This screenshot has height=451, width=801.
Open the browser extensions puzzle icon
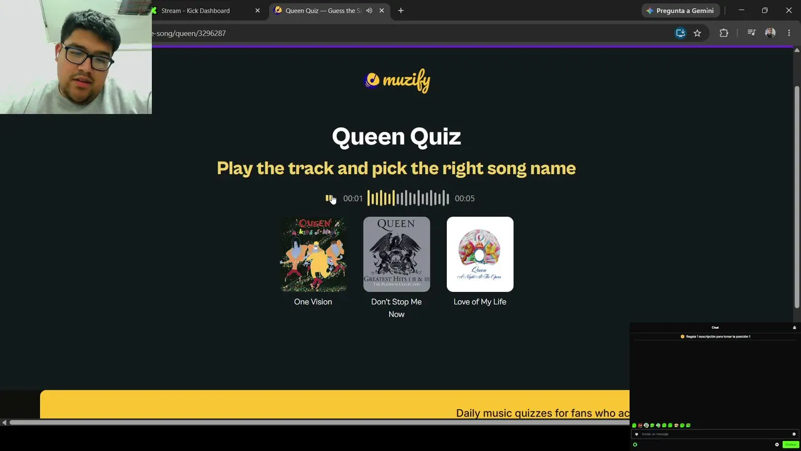724,33
